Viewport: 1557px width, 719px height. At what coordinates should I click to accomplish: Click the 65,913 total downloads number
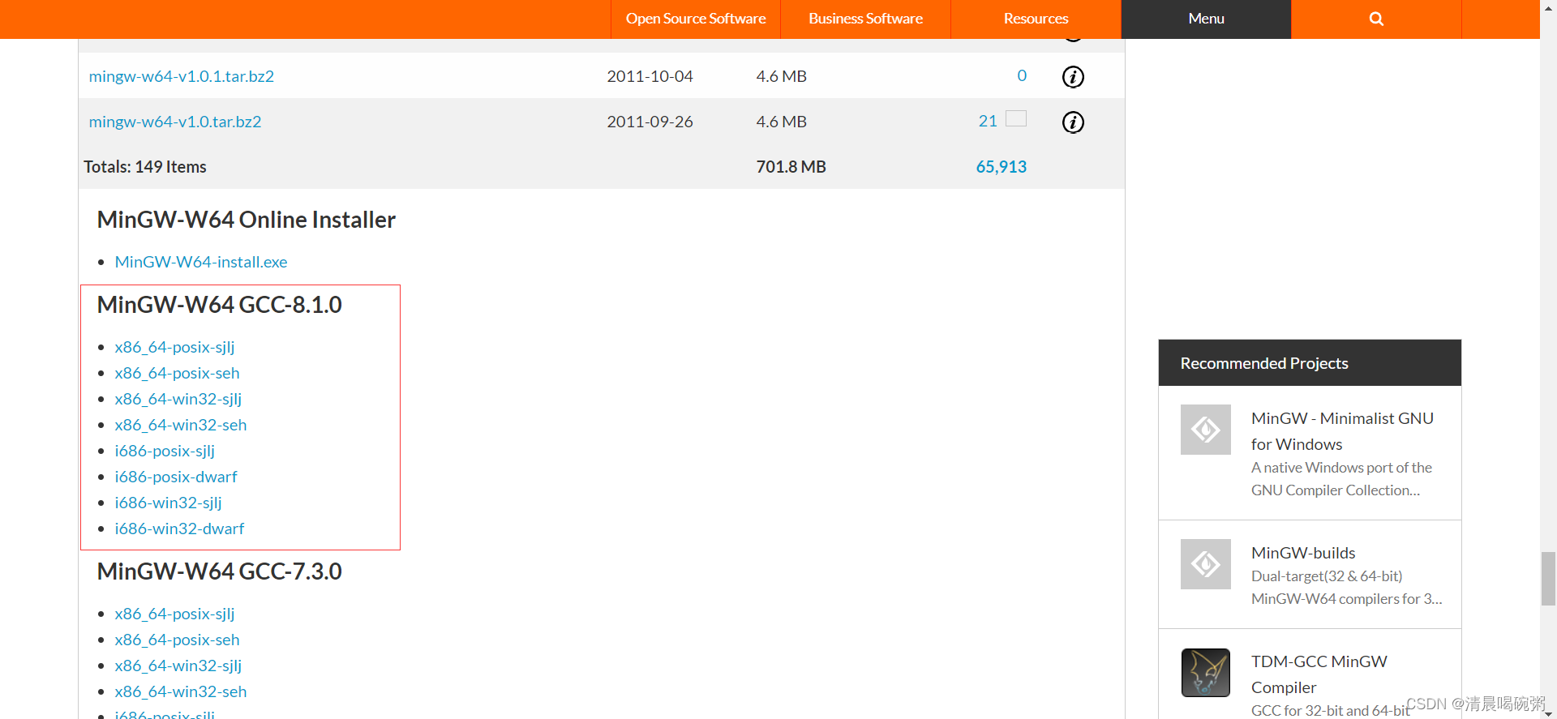click(x=1002, y=167)
